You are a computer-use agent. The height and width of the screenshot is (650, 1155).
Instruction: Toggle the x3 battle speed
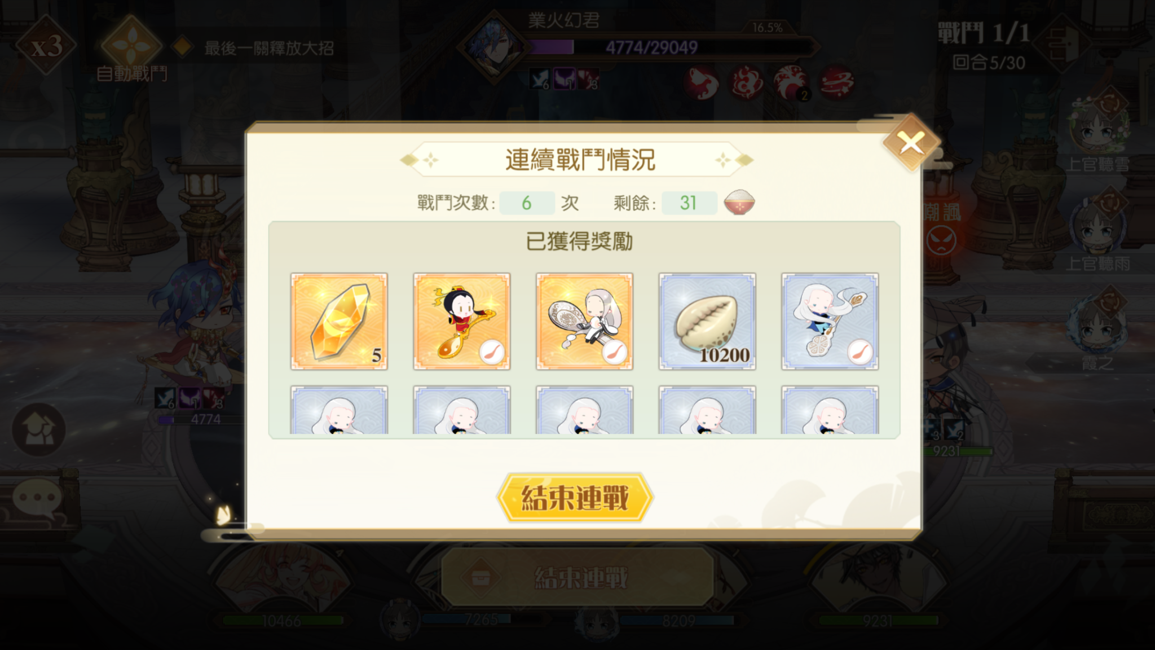point(46,46)
